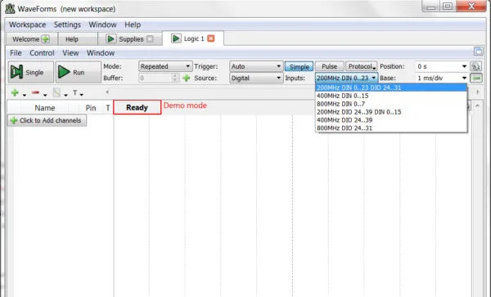Open the Source Digital dropdown

coord(256,78)
